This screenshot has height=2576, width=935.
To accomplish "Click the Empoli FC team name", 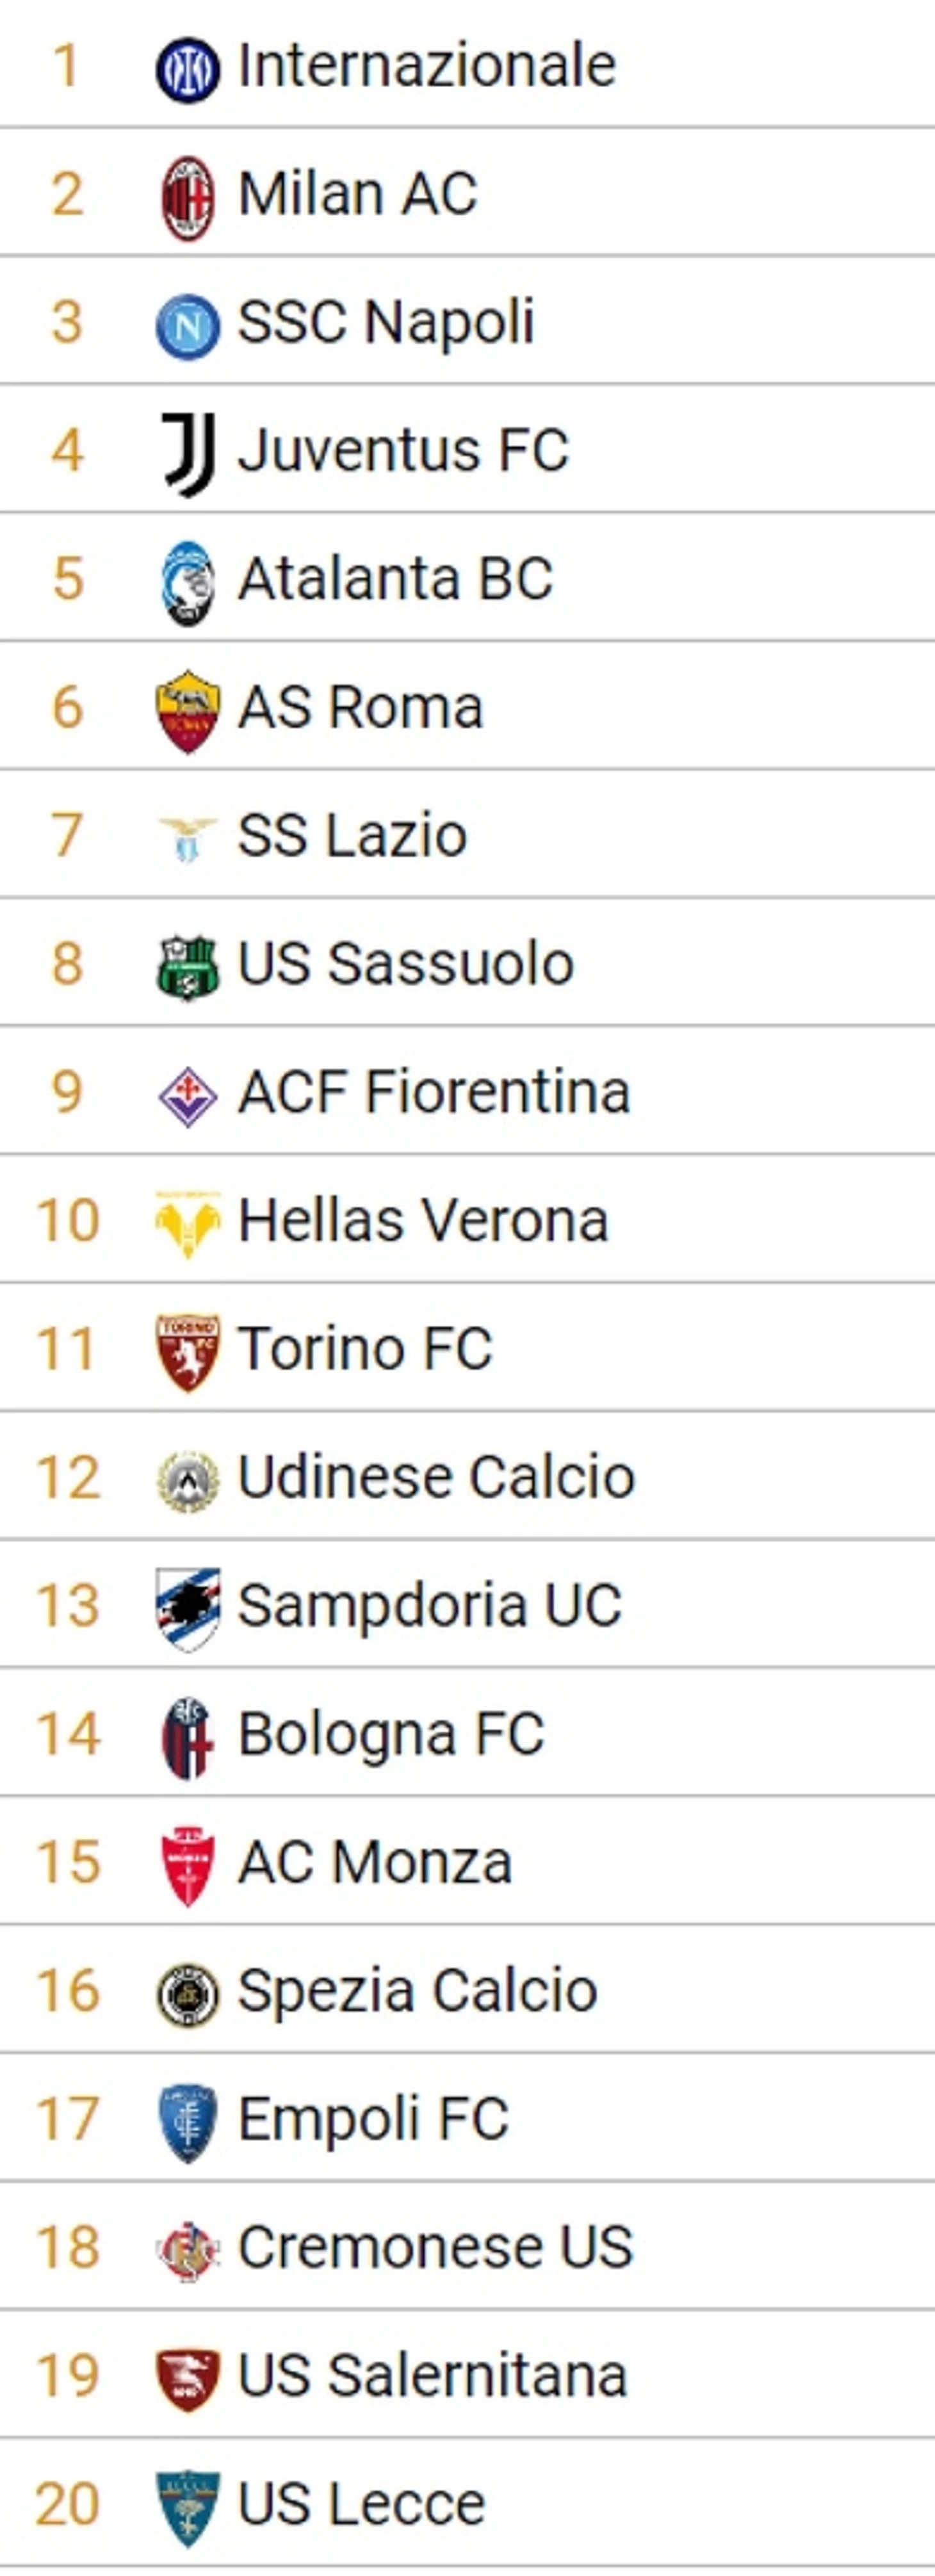I will (373, 2118).
